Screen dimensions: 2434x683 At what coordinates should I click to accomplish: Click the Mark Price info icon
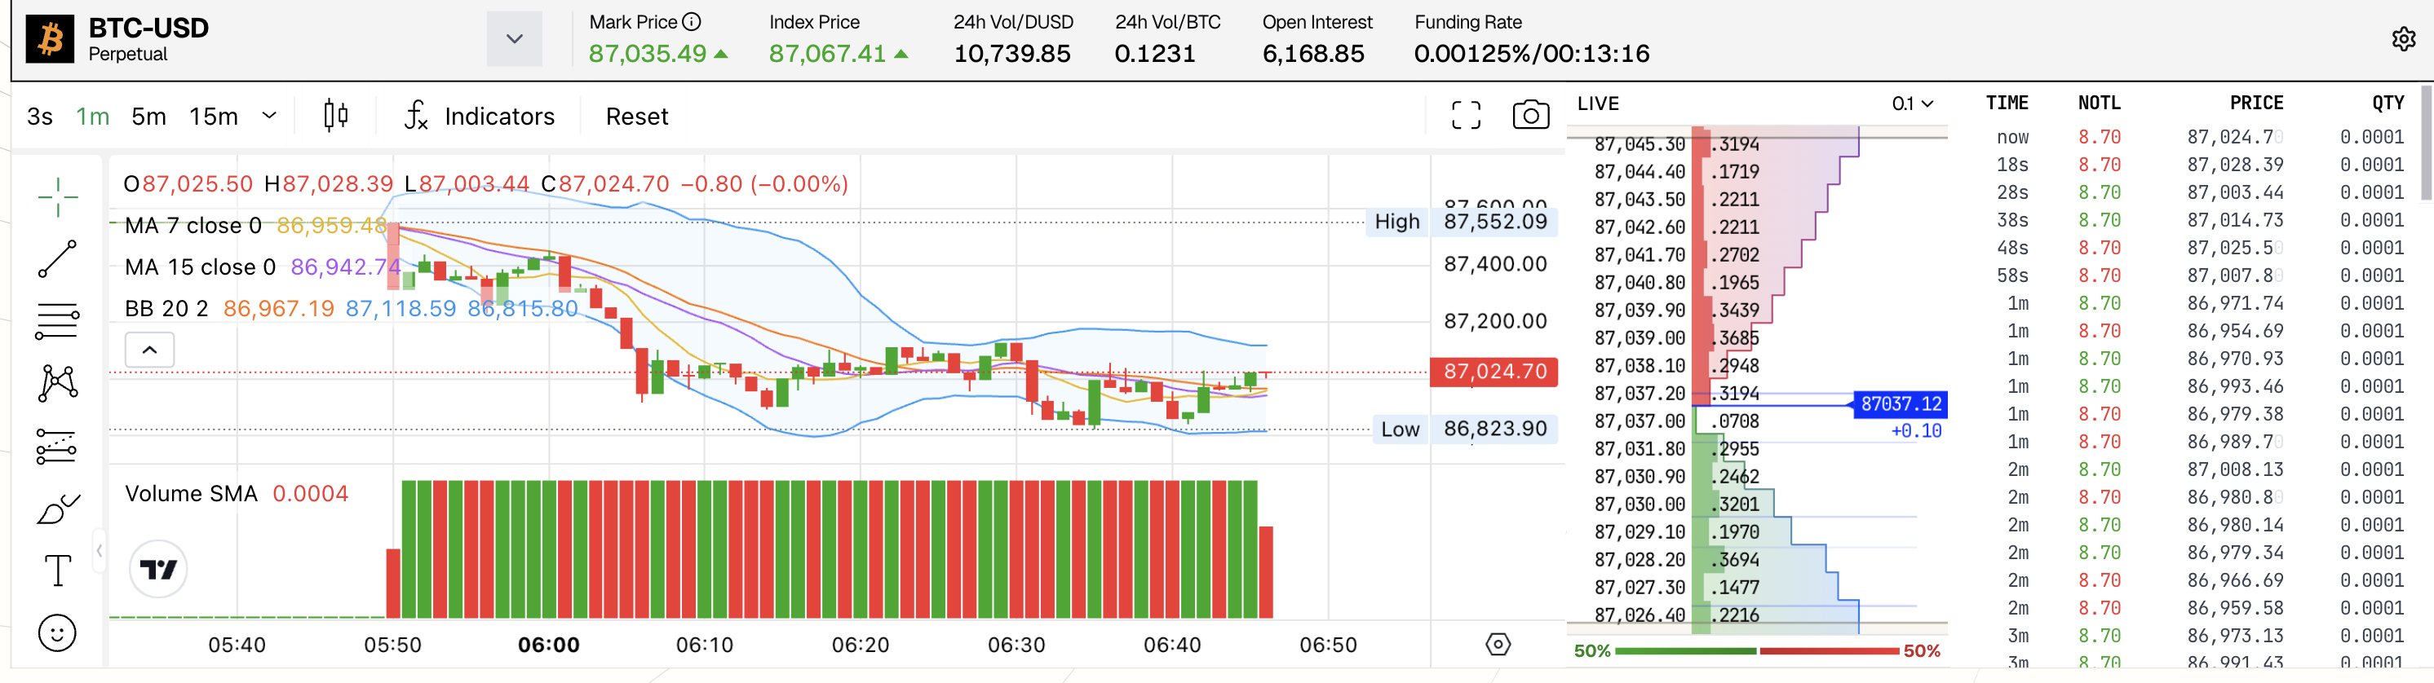(x=692, y=22)
